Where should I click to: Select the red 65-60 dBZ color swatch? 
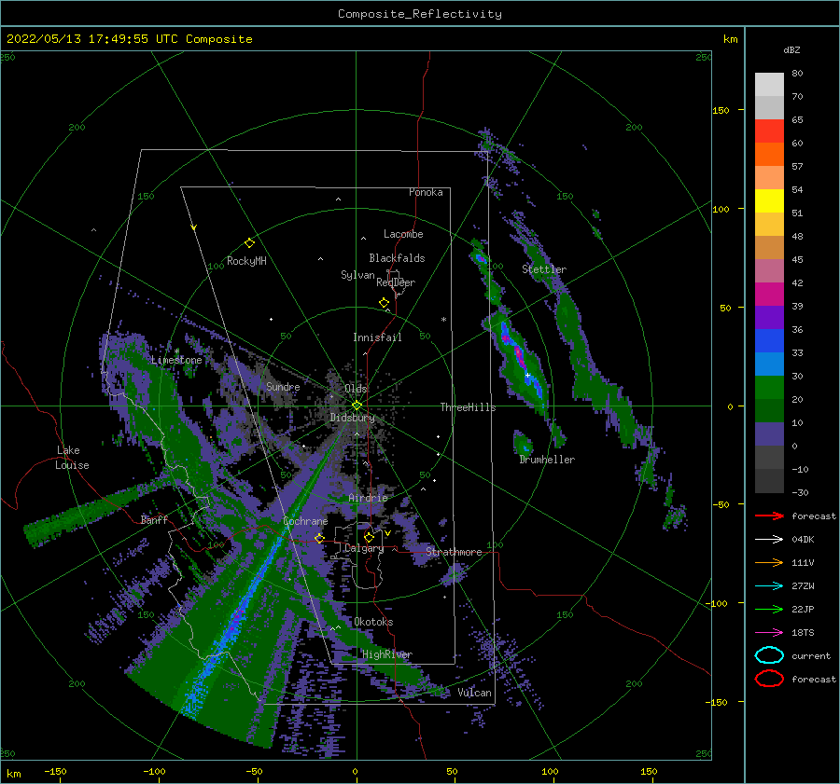pos(769,131)
